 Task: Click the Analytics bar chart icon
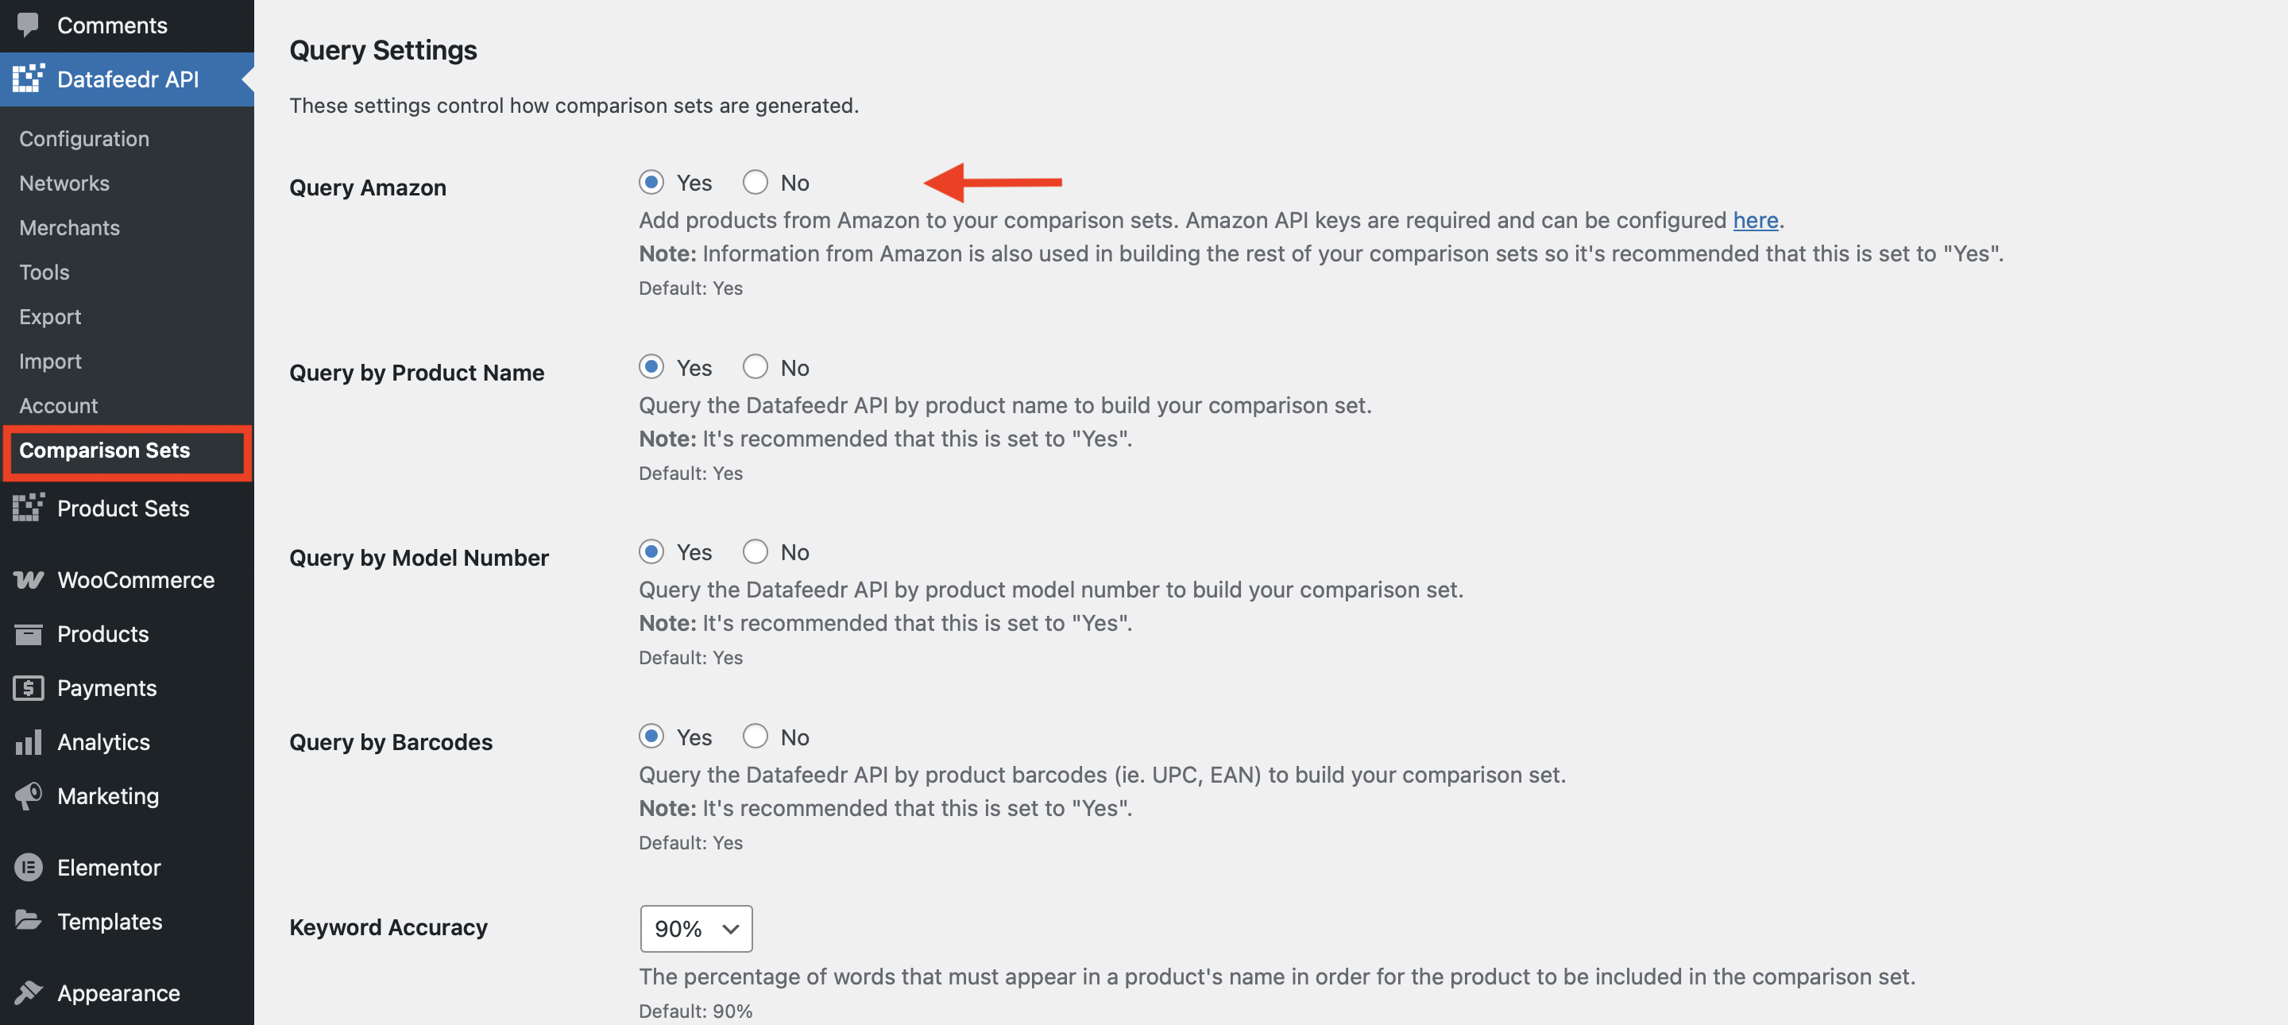29,741
